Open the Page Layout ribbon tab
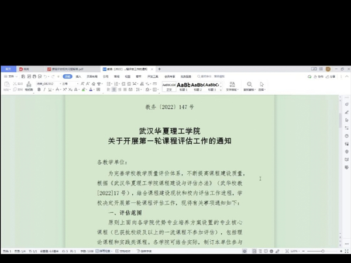Viewport: 351px width, 263px height. point(92,77)
